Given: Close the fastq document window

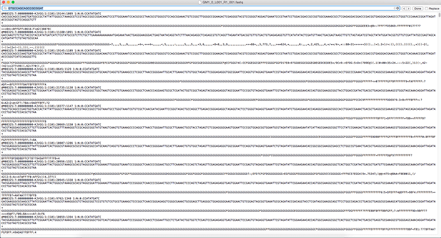Looking at the screenshot, I should (x=4, y=2).
